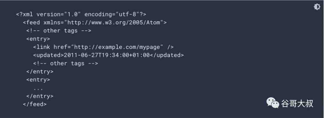Click the closing </updated> tag

pyautogui.click(x=166, y=55)
